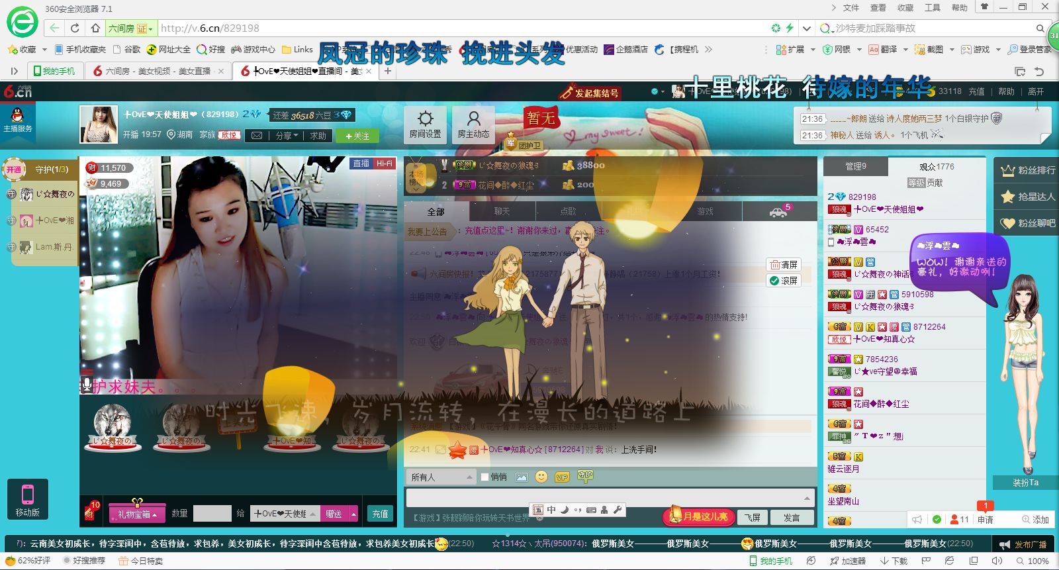Open the 文件 menu

pos(851,8)
